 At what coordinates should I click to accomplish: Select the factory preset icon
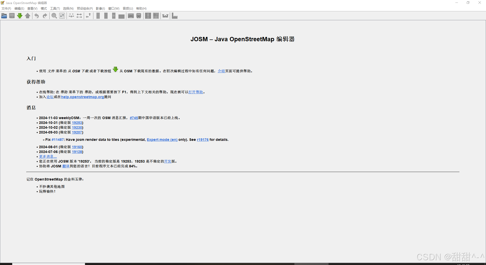pyautogui.click(x=175, y=16)
